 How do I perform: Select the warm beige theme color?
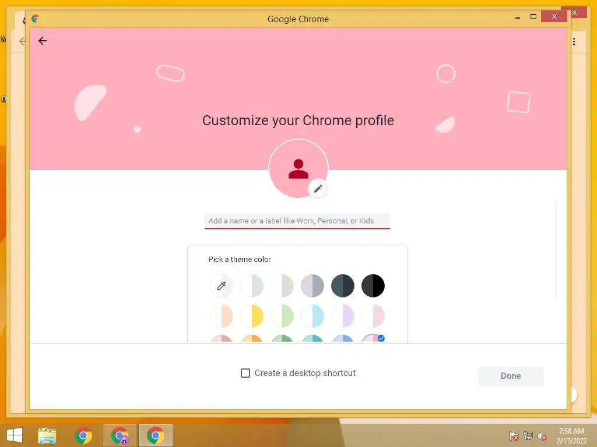[282, 285]
